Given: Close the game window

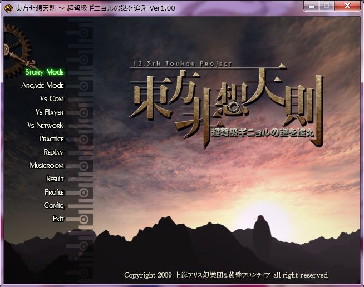Looking at the screenshot, I should coord(347,6).
